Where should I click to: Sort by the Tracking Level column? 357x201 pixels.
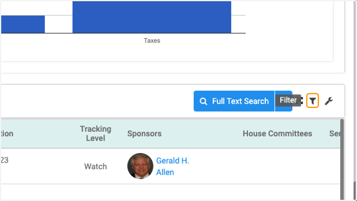click(95, 134)
